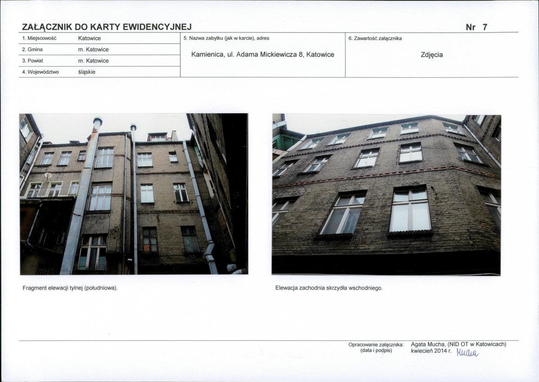Click the Zdjęcia attachment content field
The image size is (539, 382).
[x=432, y=55]
